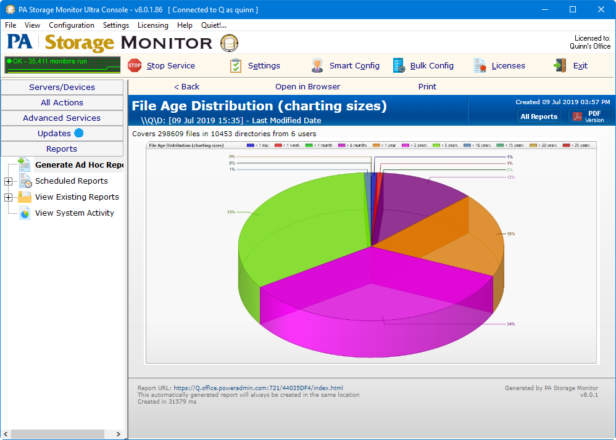Viewport: 616px width, 440px height.
Task: Click the View System Activity pie icon
Action: (25, 213)
